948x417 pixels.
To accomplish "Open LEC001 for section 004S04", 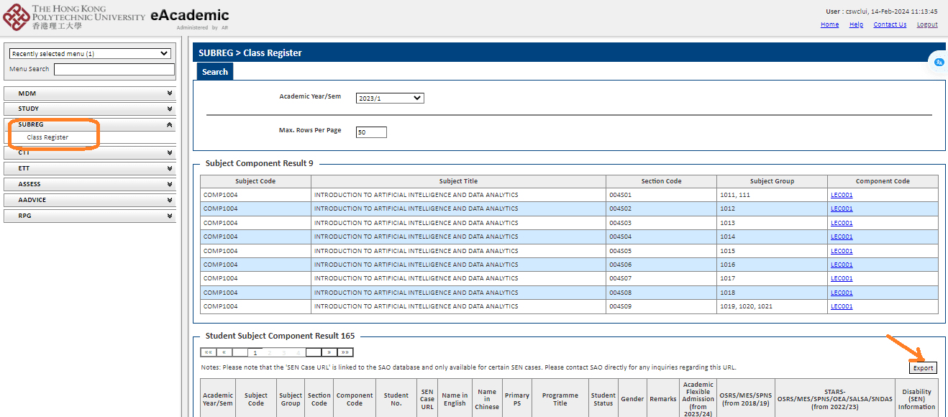I will tap(842, 237).
